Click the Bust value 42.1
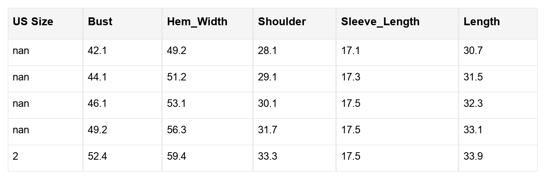545x179 pixels. click(x=97, y=51)
